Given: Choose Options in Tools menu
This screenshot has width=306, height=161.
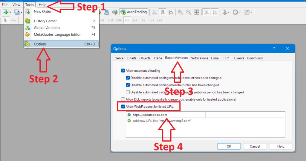Looking at the screenshot, I should click(x=61, y=44).
